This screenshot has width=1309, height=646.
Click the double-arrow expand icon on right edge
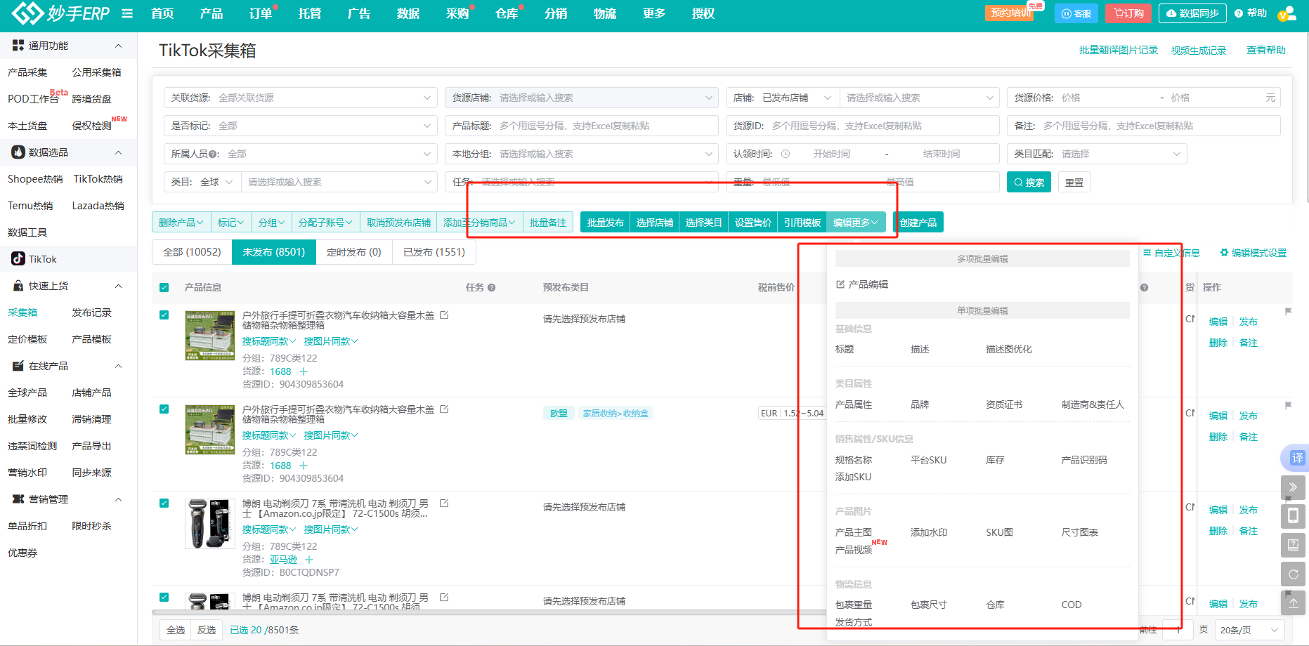[x=1293, y=487]
